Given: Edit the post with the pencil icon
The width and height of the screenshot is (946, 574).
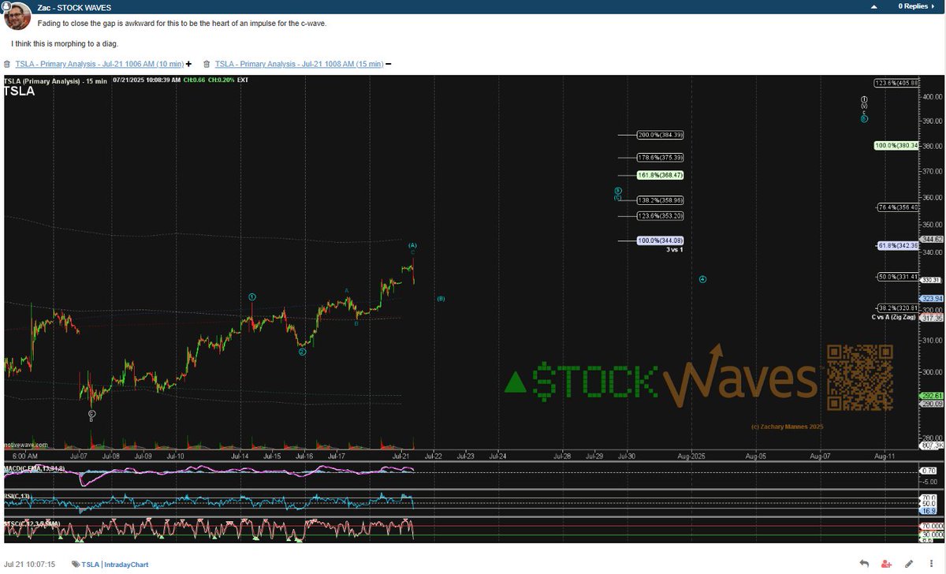Looking at the screenshot, I should pos(910,564).
